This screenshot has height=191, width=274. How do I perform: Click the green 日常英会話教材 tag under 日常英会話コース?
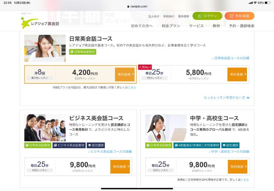tap(83, 52)
